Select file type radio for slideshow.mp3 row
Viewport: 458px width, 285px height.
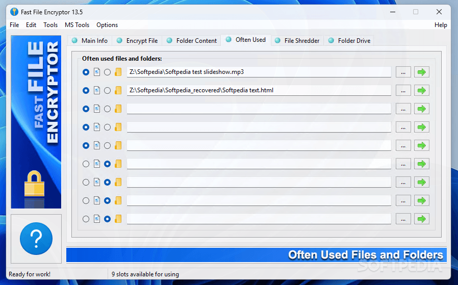86,72
